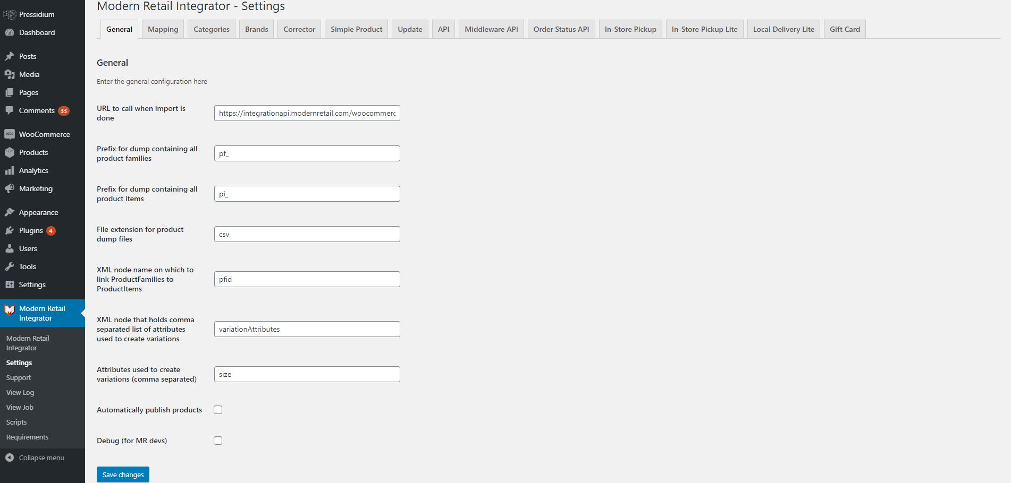Open Settings under Modern Retail Integrator submenu

19,363
